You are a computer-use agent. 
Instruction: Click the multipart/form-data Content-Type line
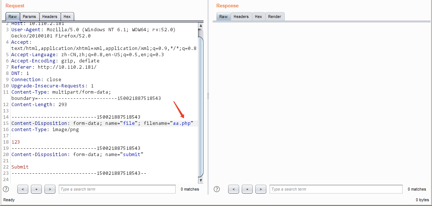click(61, 92)
